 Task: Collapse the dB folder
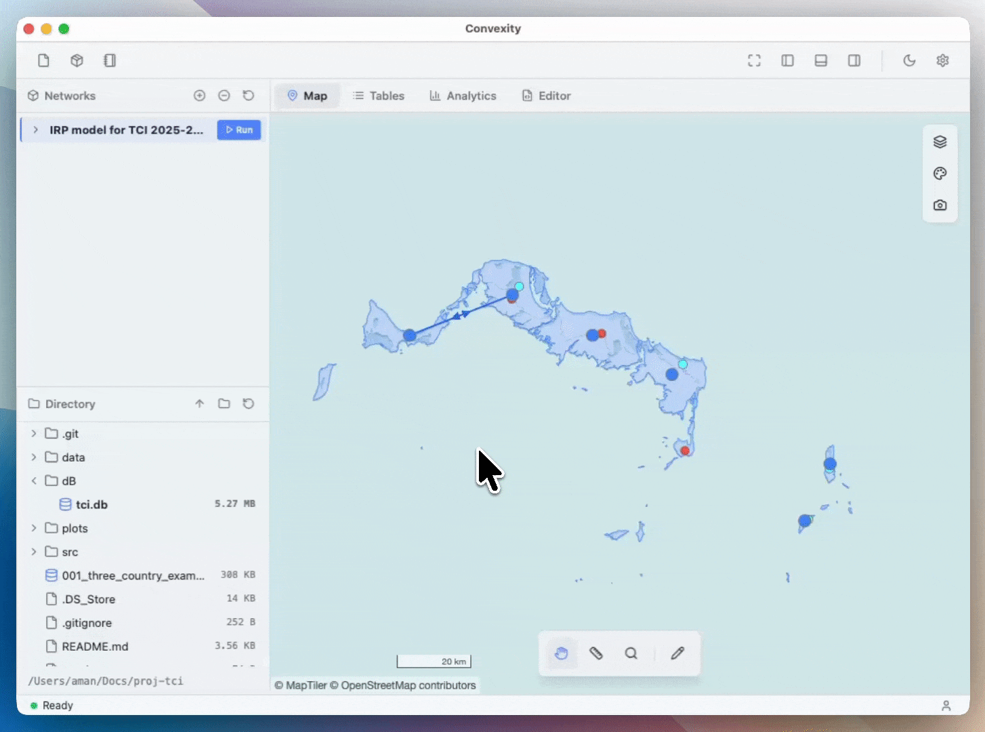coord(34,481)
